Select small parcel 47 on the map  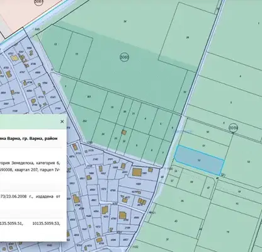208,188
